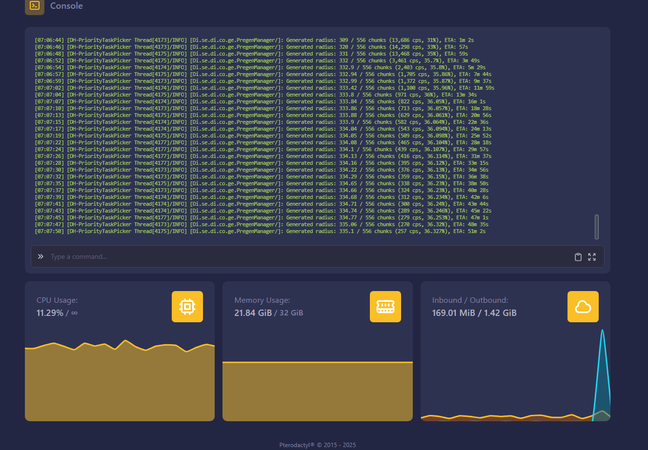Screen dimensions: 648x450
Task: Click the Pterodactyl copyright footer link
Action: click(x=318, y=445)
